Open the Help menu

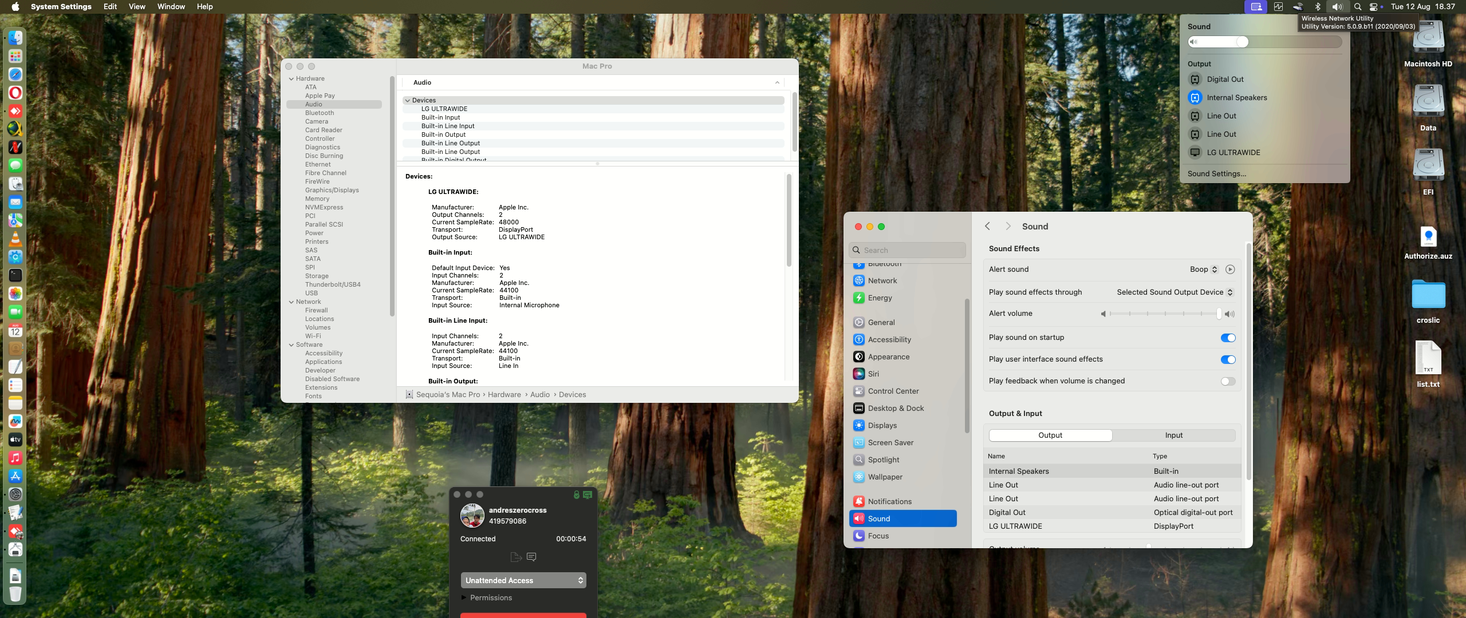(x=204, y=7)
